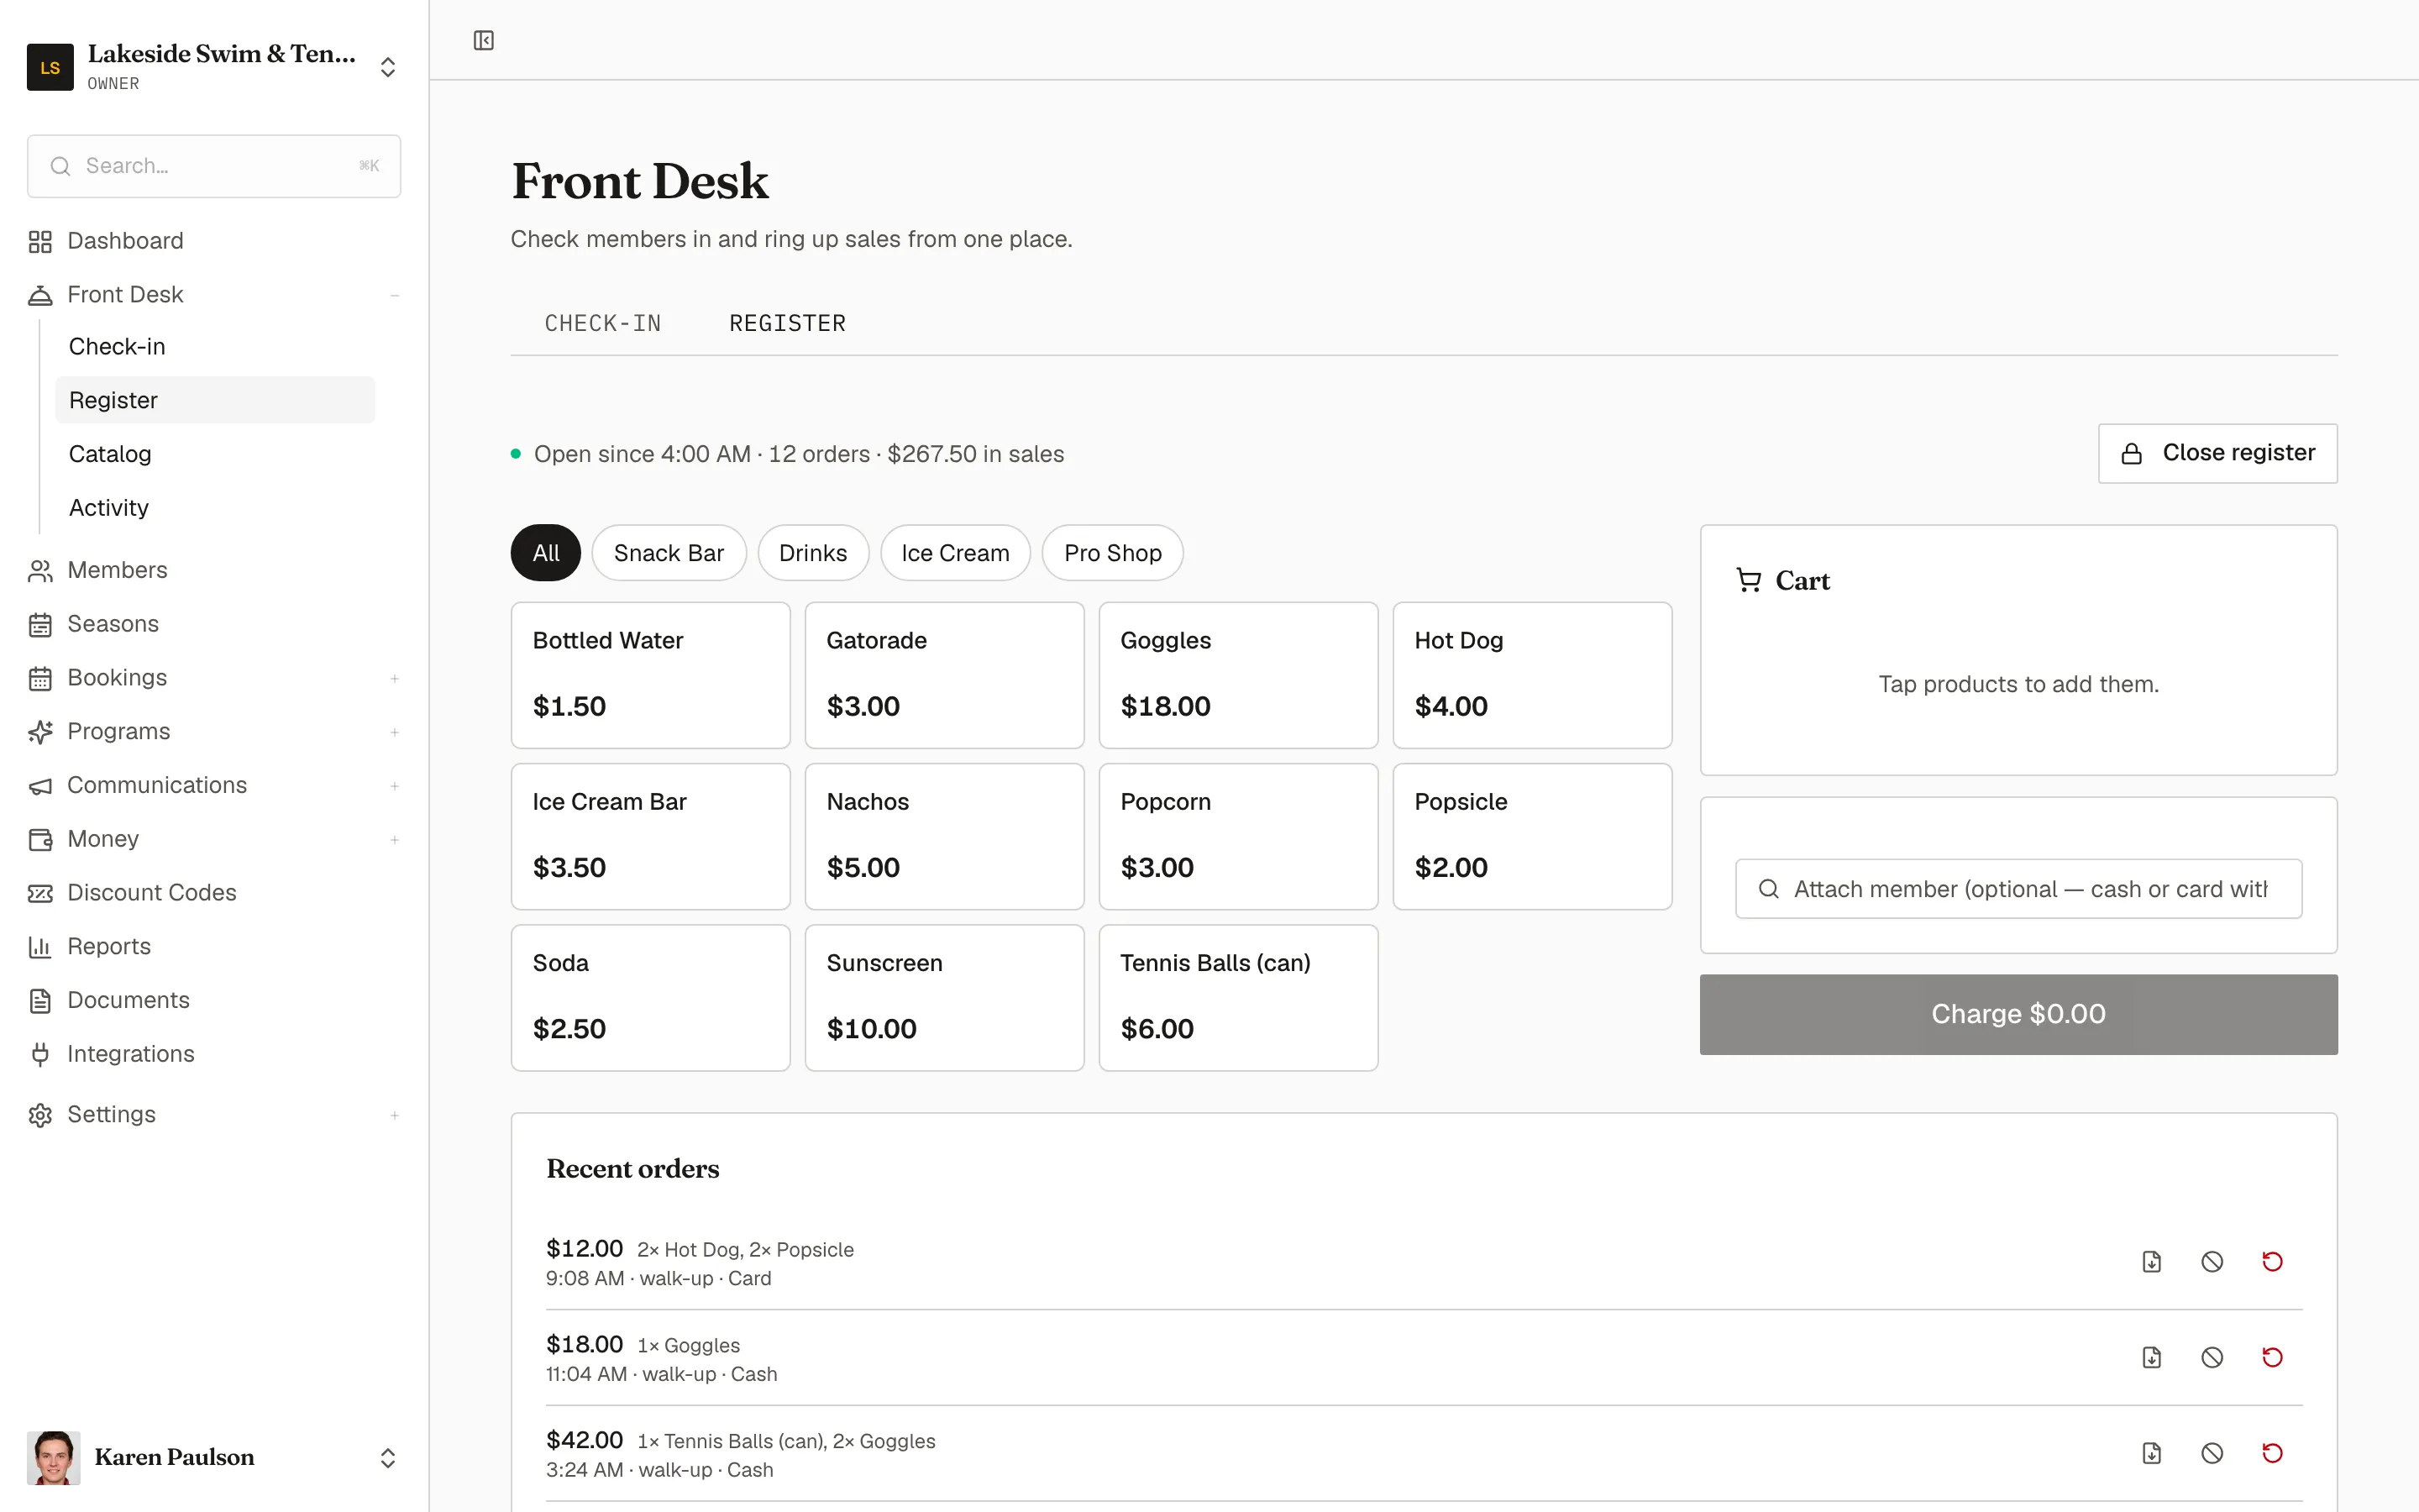The image size is (2419, 1512).
Task: Switch to the REGISTER tab
Action: (788, 323)
